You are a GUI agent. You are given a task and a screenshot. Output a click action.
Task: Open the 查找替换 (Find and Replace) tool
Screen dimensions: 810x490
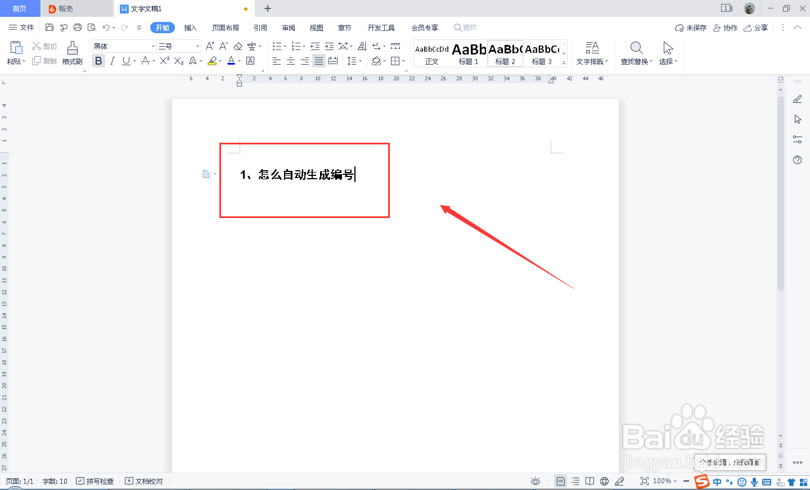[635, 53]
